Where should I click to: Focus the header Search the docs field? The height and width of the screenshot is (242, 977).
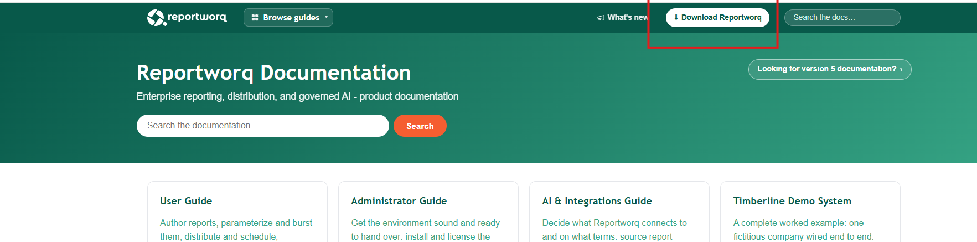click(842, 18)
